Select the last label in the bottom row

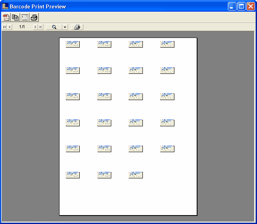[x=136, y=175]
